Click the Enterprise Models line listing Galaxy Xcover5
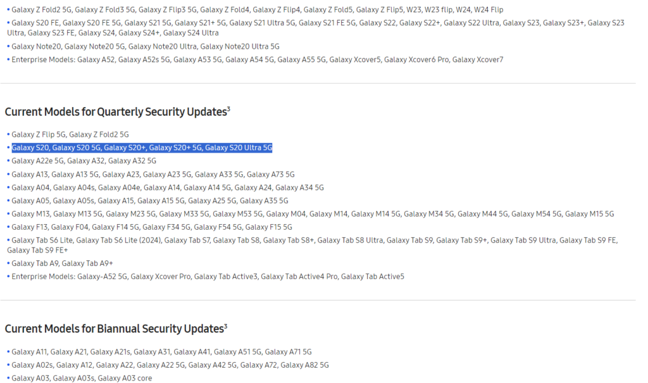The image size is (648, 383). tap(257, 60)
